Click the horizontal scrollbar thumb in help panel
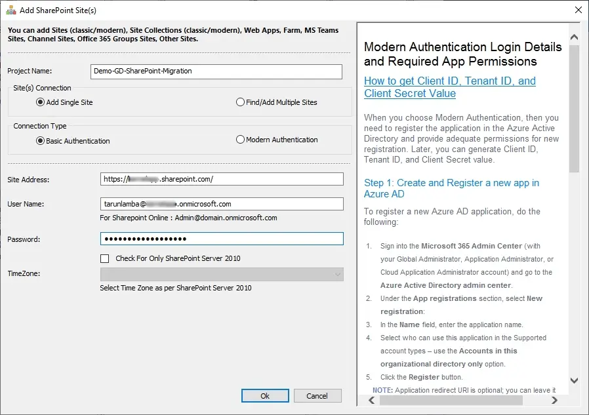589x415 pixels. tap(451, 401)
